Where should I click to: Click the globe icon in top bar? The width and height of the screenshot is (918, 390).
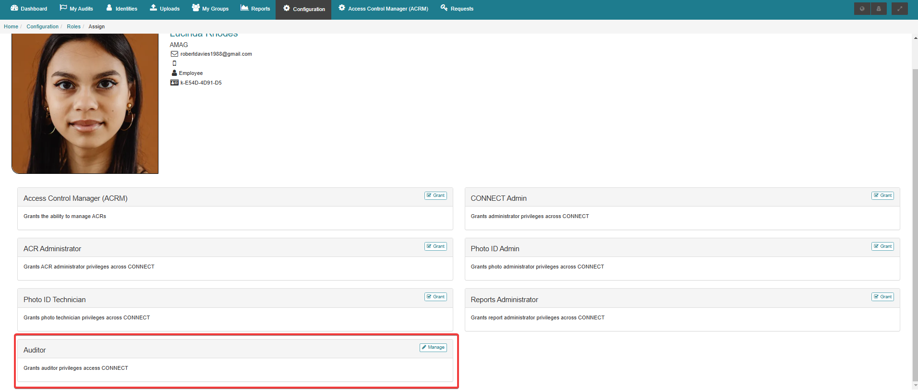[x=862, y=9]
